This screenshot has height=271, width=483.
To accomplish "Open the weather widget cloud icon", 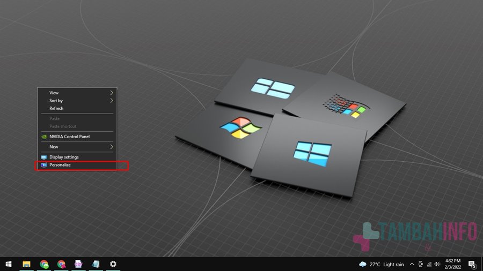I will pos(363,264).
